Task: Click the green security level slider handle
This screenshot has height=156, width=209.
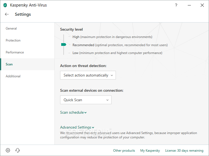Action: click(x=64, y=44)
